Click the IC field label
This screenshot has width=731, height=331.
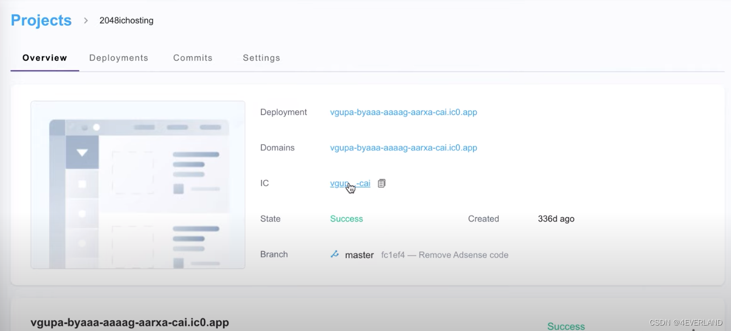tap(265, 183)
